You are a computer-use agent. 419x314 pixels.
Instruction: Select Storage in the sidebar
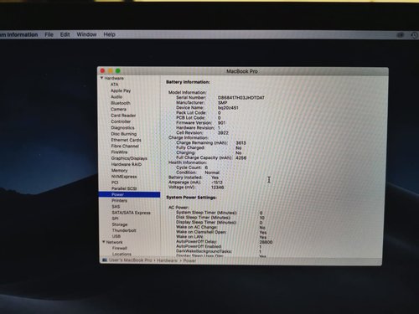pyautogui.click(x=120, y=224)
